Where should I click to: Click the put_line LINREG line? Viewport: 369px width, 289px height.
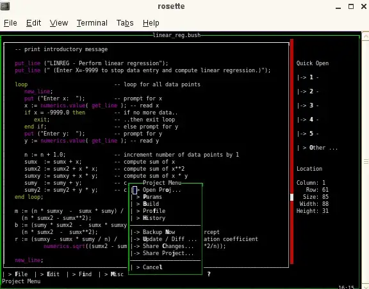(x=92, y=63)
